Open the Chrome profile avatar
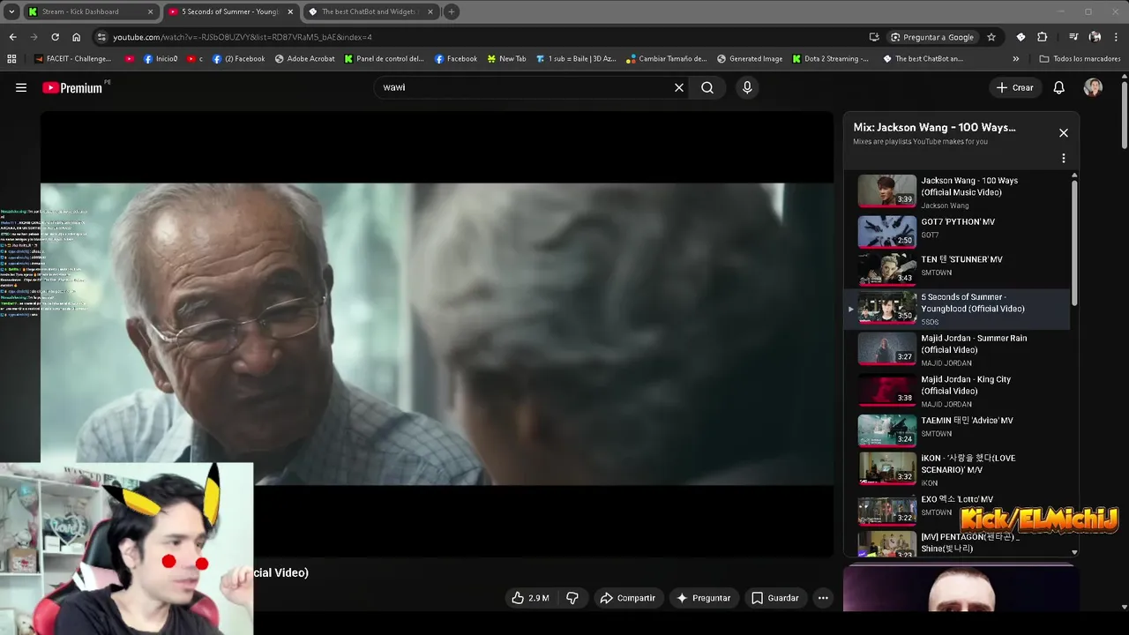1129x635 pixels. (1095, 37)
